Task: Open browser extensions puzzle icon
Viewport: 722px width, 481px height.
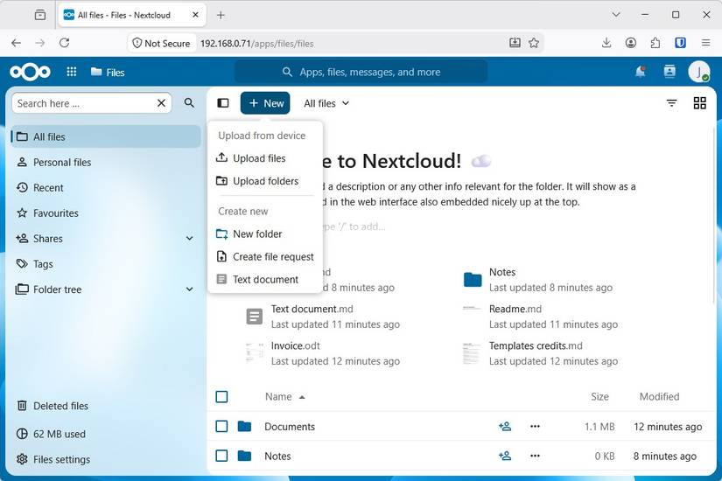Action: pos(655,43)
